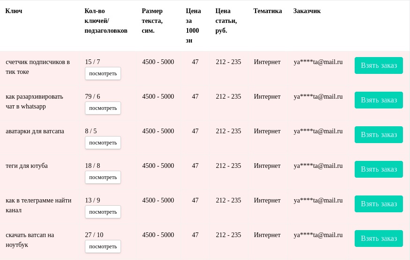This screenshot has height=260, width=410.
Task: Click 'посмотреть' under '79 / 6'
Action: [x=103, y=108]
